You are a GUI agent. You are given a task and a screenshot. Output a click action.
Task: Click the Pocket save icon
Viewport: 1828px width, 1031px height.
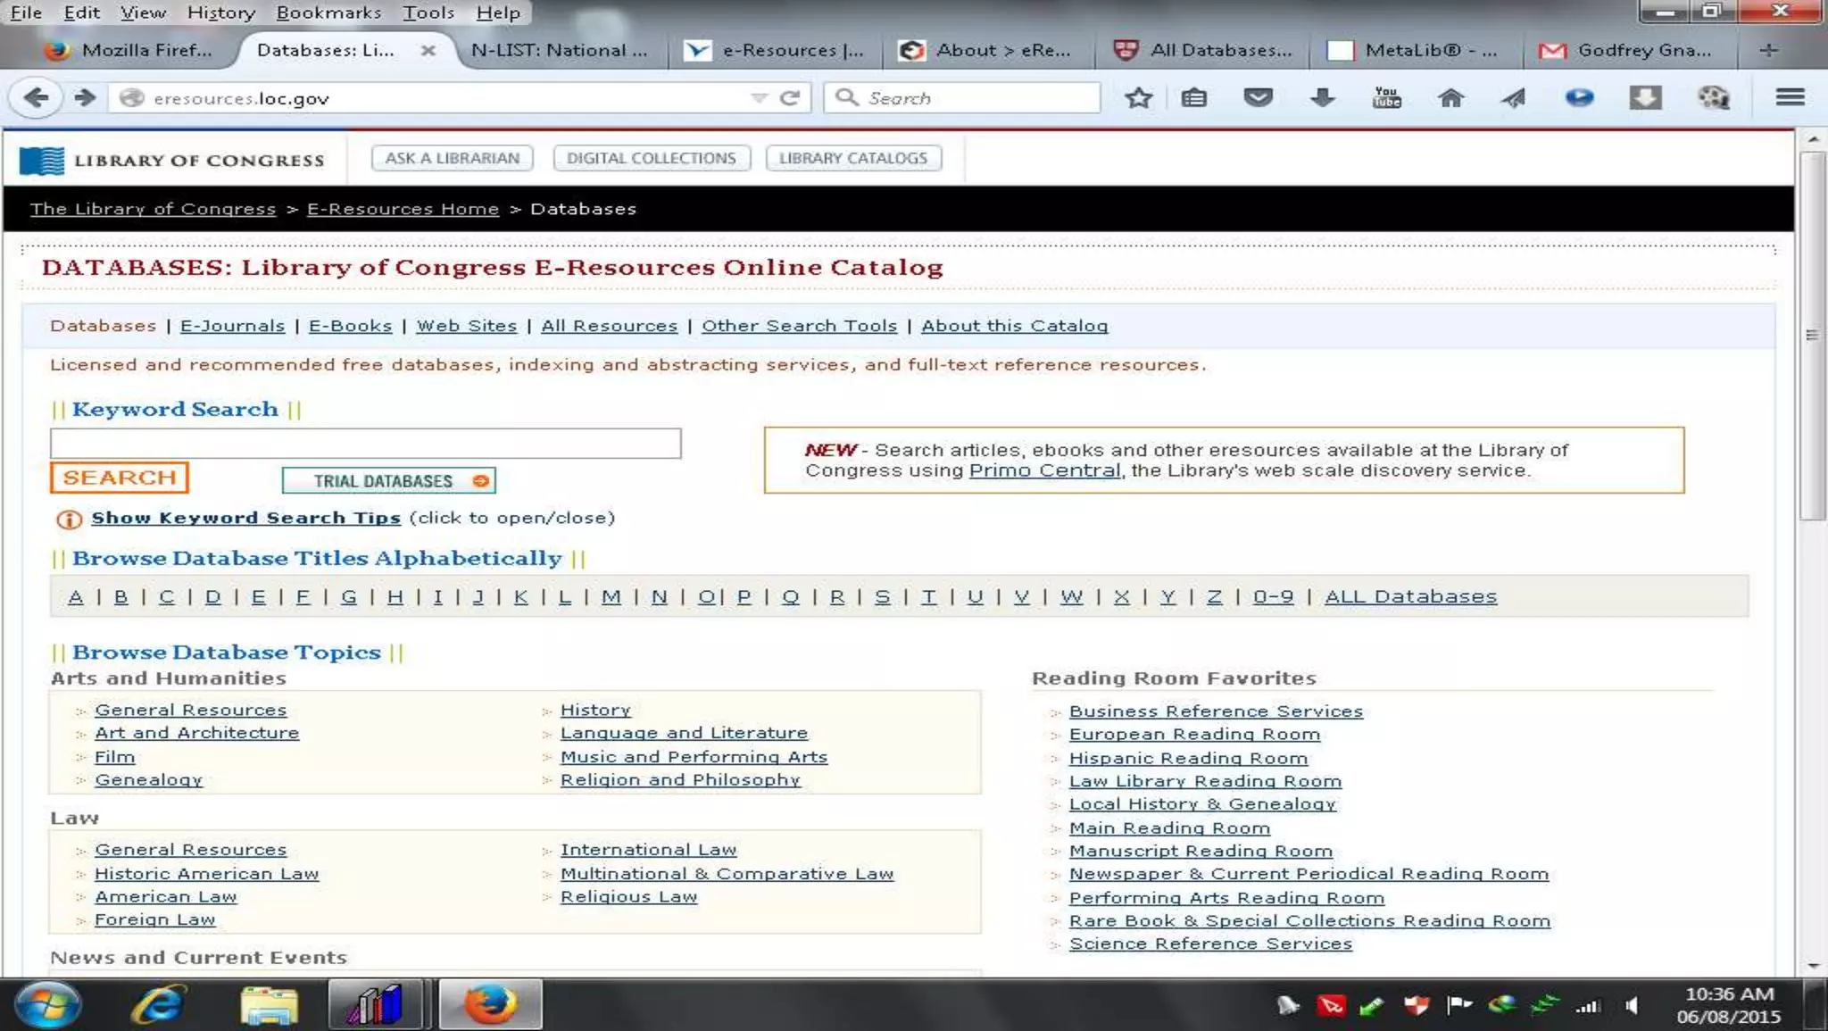click(x=1258, y=98)
